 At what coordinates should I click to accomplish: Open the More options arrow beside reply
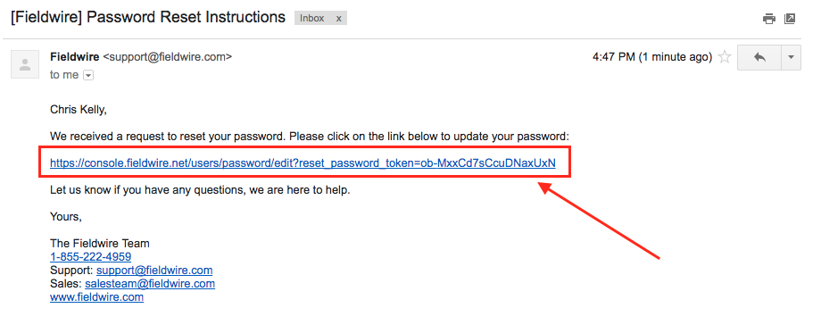(x=791, y=57)
